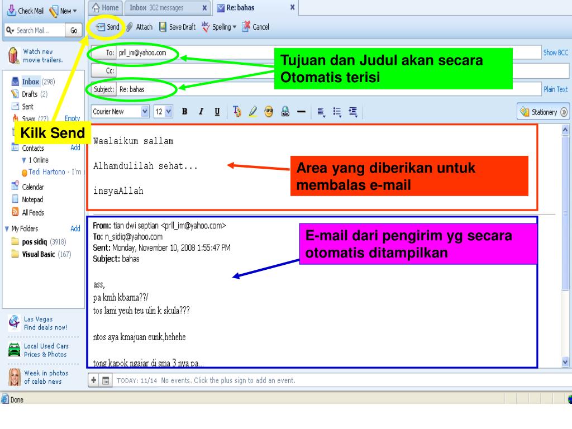Open the Calendar
Screen dimensions: 572x429
(28, 187)
